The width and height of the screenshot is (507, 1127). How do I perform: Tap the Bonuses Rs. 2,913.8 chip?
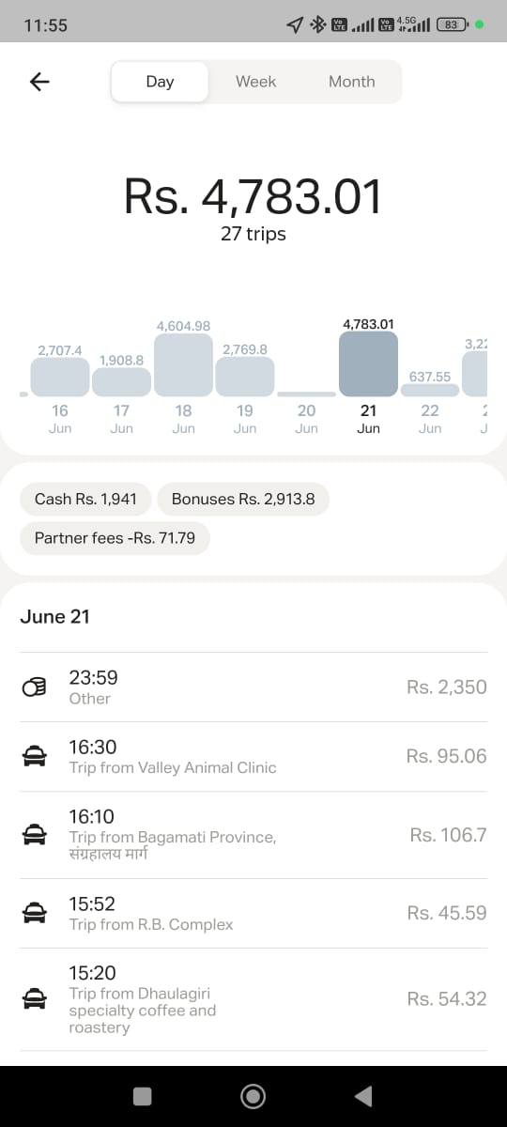click(x=243, y=499)
